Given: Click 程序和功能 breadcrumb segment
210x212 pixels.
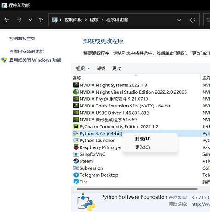Looking at the screenshot, I should 117,20.
